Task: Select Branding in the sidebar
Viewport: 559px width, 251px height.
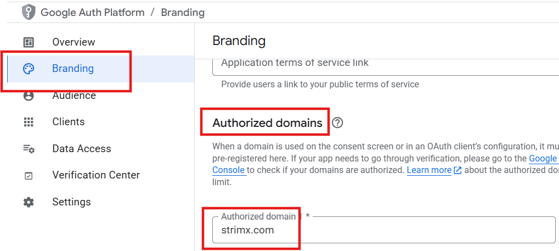Action: (73, 69)
